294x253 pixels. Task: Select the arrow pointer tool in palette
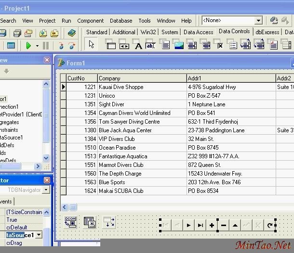click(92, 45)
